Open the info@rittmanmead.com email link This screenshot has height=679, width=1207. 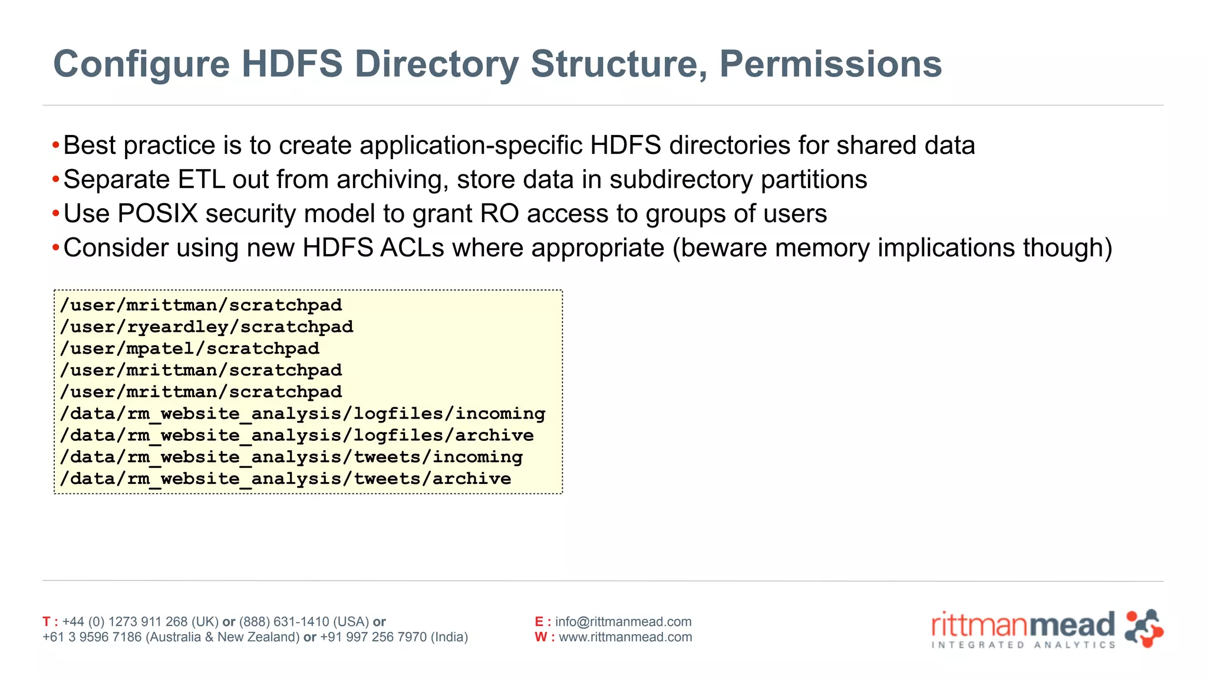click(x=623, y=622)
